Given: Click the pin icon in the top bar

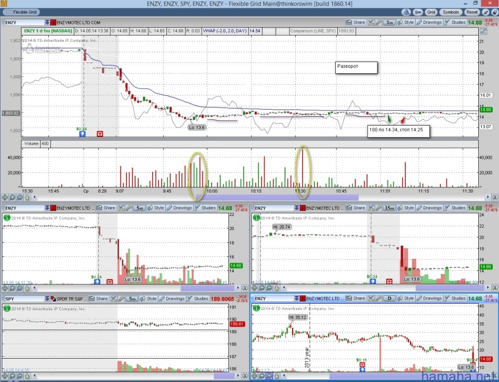Looking at the screenshot, I should click(x=485, y=12).
